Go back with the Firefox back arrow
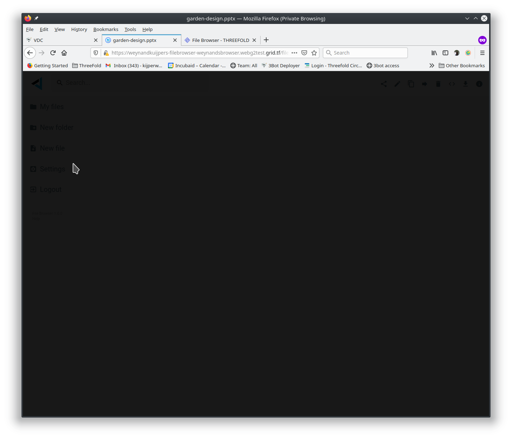Screen dimensions: 512x439 [30, 53]
